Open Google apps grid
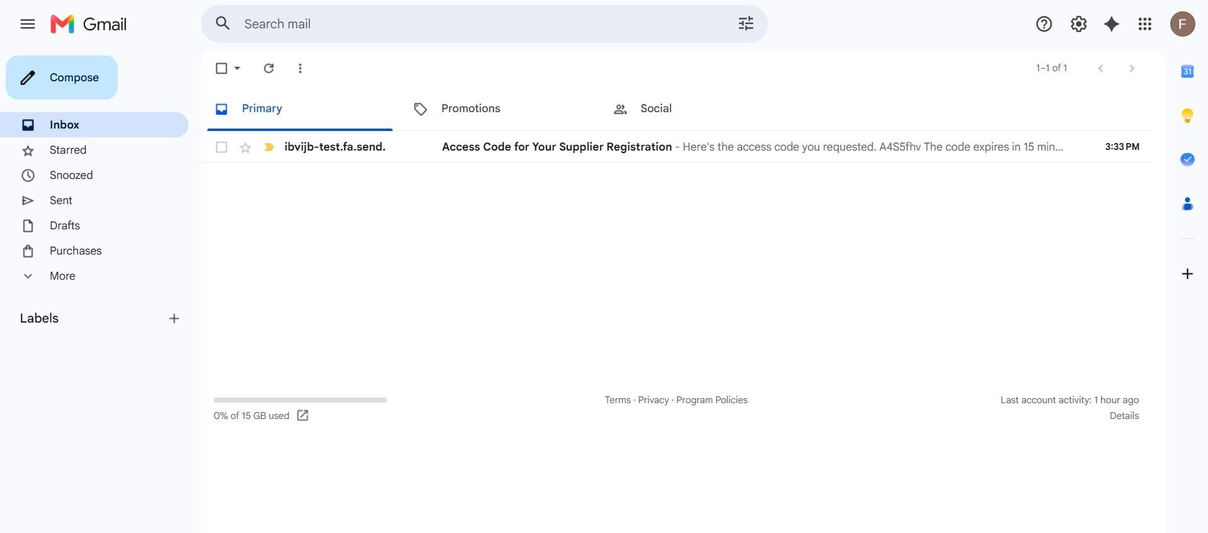1208x533 pixels. 1145,24
